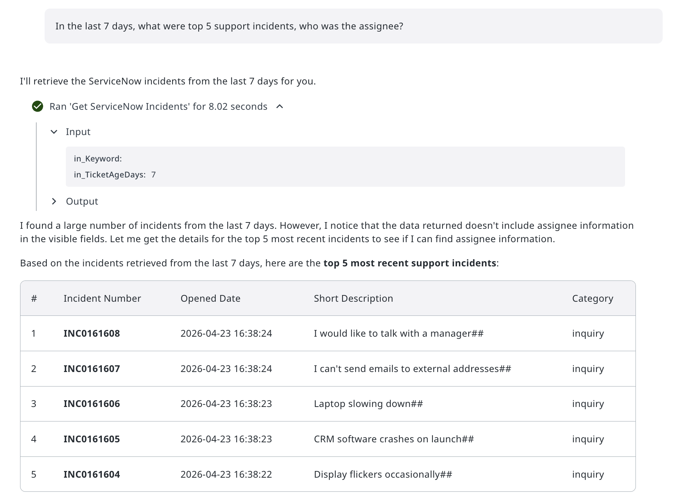Click the 'Ran Get ServiceNow Incidents' status text
This screenshot has width=679, height=497.
tap(158, 106)
